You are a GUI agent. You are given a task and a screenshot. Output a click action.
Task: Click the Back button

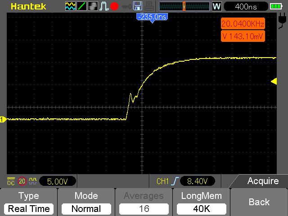pyautogui.click(x=259, y=202)
